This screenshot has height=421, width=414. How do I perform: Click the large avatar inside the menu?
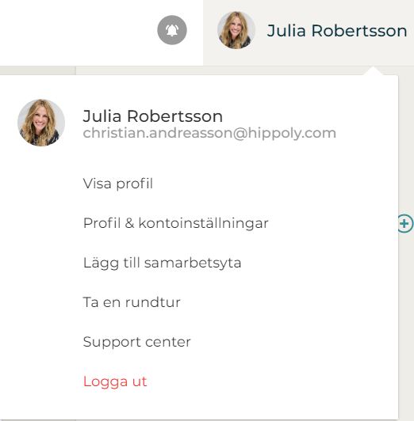41,123
